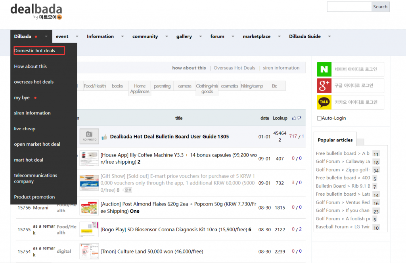Image resolution: width=406 pixels, height=263 pixels.
Task: Log in with Naver ID button
Action: click(350, 69)
